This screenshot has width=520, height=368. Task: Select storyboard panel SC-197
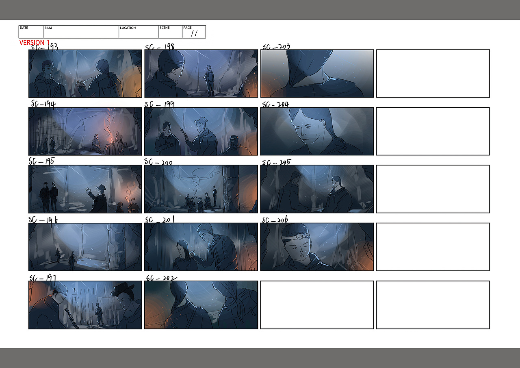pyautogui.click(x=85, y=305)
